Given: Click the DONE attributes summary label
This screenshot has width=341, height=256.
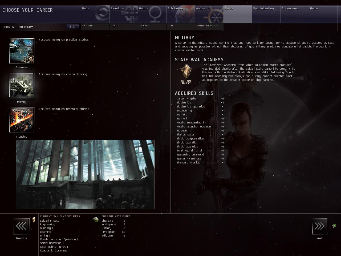Looking at the screenshot, I should tap(171, 26).
